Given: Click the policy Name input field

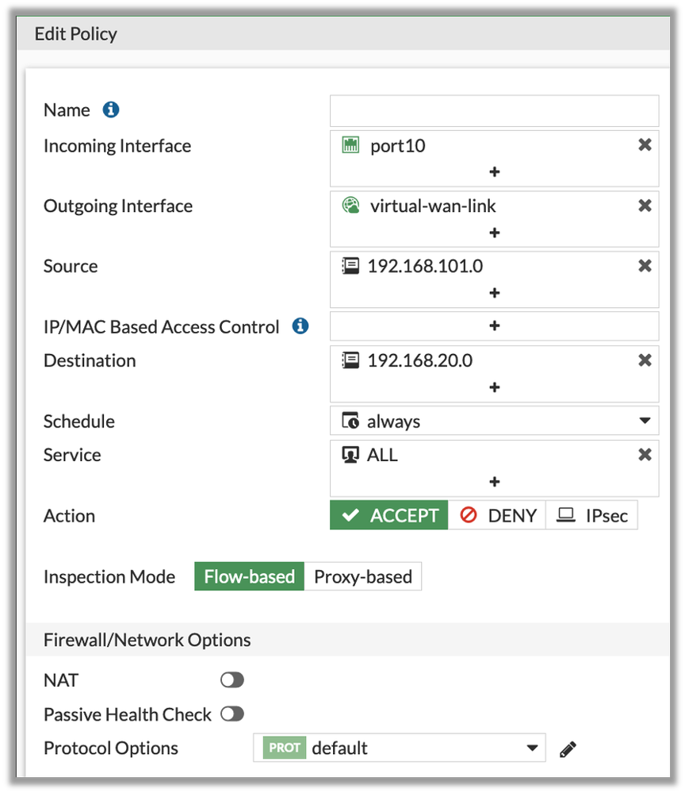Looking at the screenshot, I should coord(494,111).
